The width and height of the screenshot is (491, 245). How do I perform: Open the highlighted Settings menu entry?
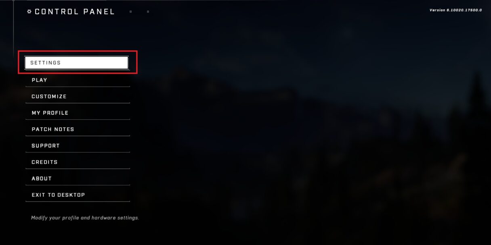77,63
